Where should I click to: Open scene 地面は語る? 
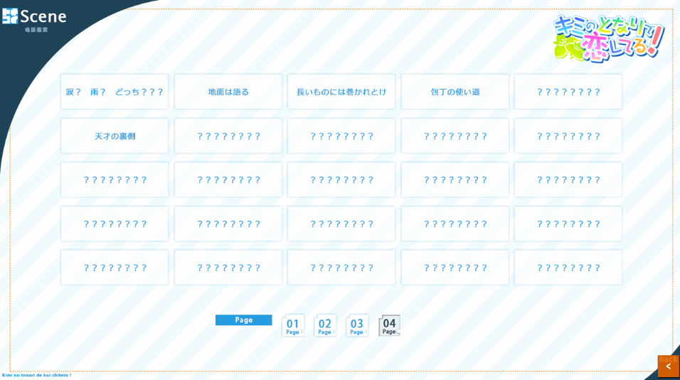point(228,92)
